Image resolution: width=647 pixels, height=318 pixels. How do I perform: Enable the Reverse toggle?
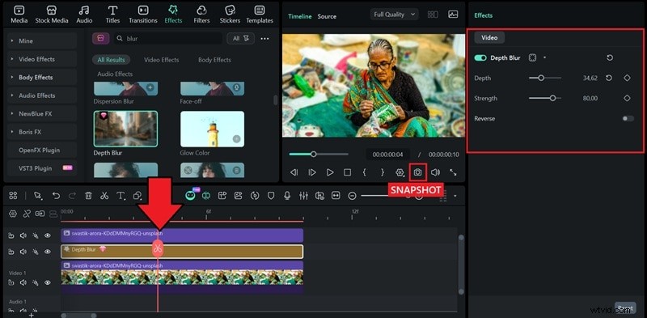tap(628, 118)
